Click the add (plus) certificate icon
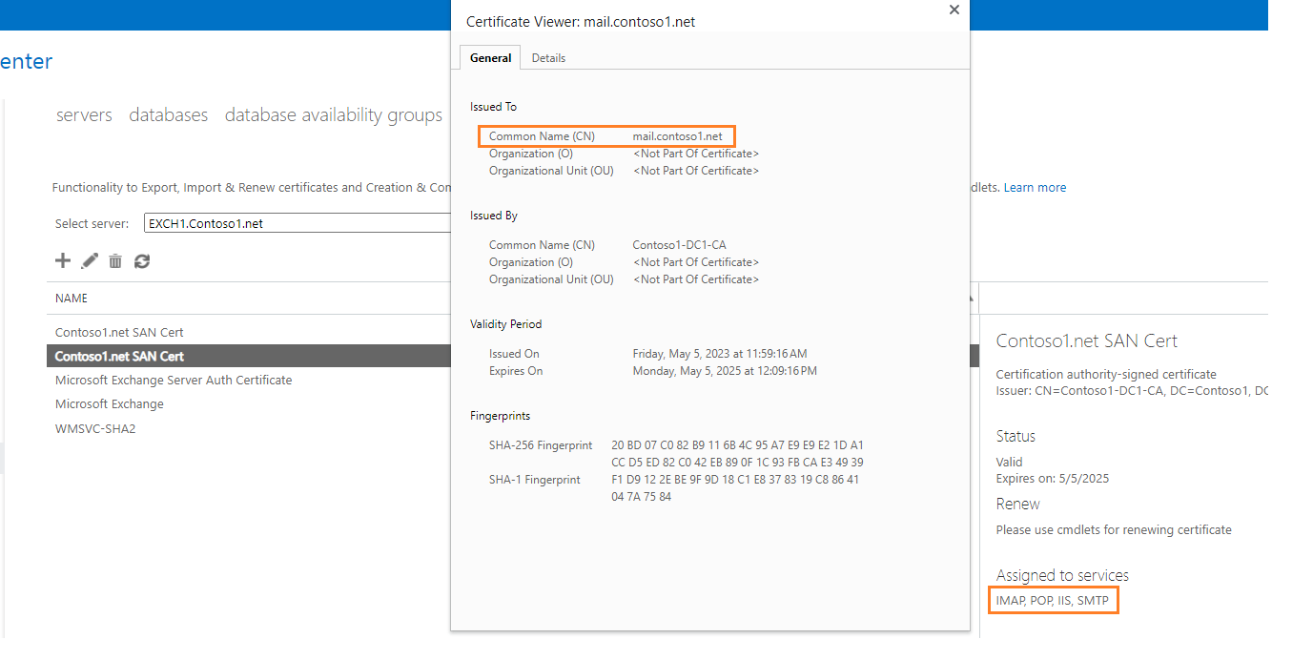The width and height of the screenshot is (1313, 660). point(63,260)
